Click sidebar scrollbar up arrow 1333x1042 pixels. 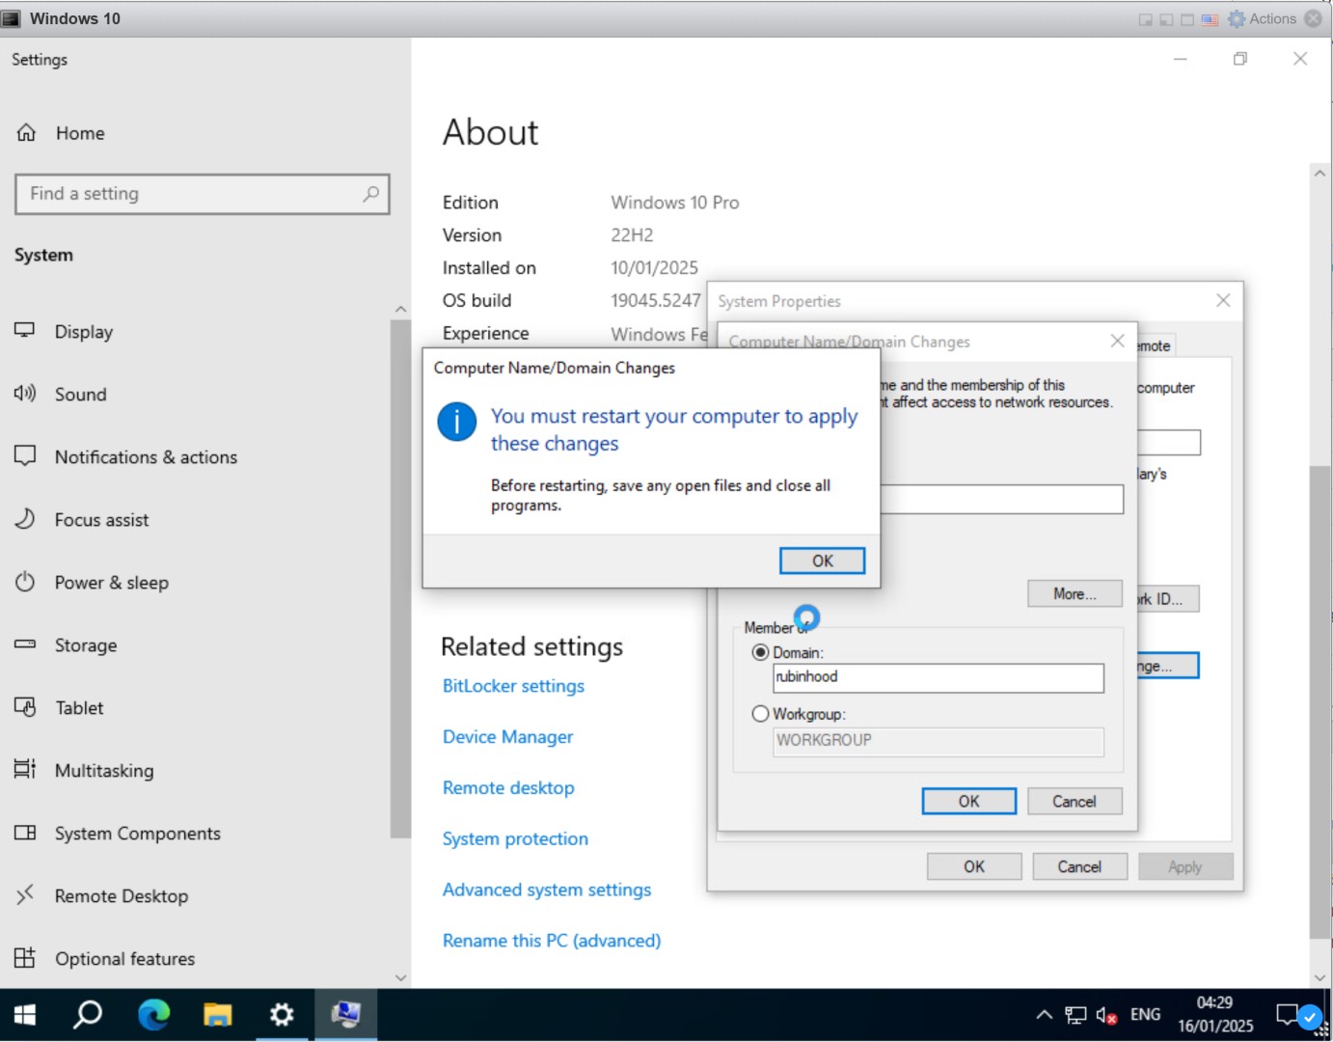coord(401,309)
